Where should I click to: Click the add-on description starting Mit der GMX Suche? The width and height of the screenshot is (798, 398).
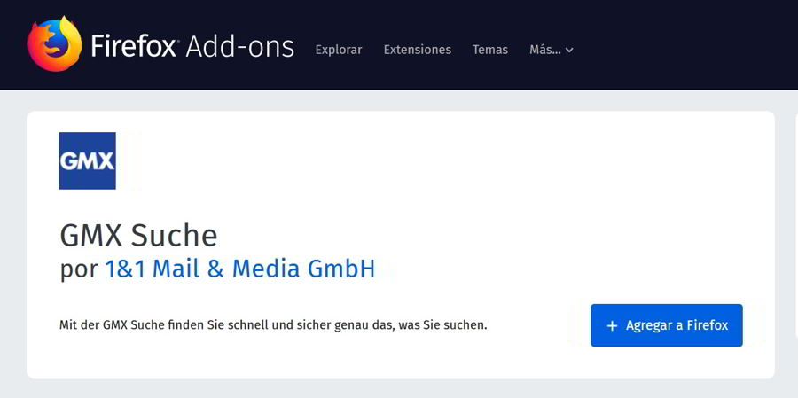(273, 325)
